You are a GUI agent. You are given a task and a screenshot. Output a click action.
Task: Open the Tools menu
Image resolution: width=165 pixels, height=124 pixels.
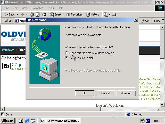point(51,8)
